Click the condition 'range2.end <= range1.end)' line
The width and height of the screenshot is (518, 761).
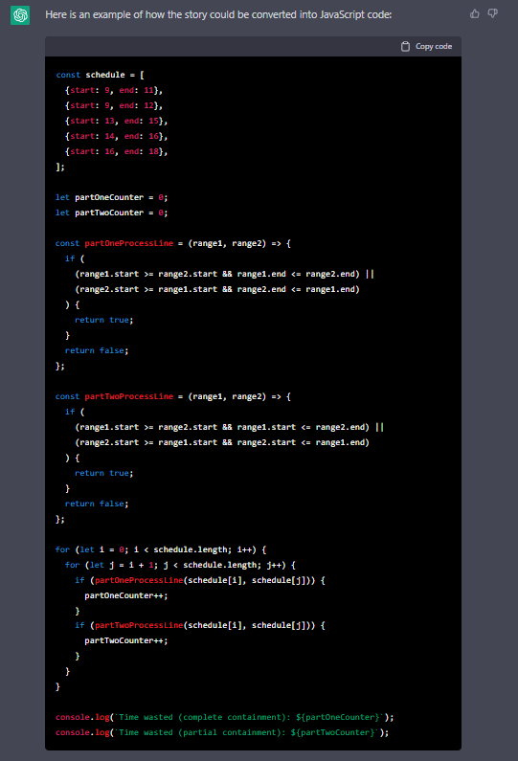(217, 289)
